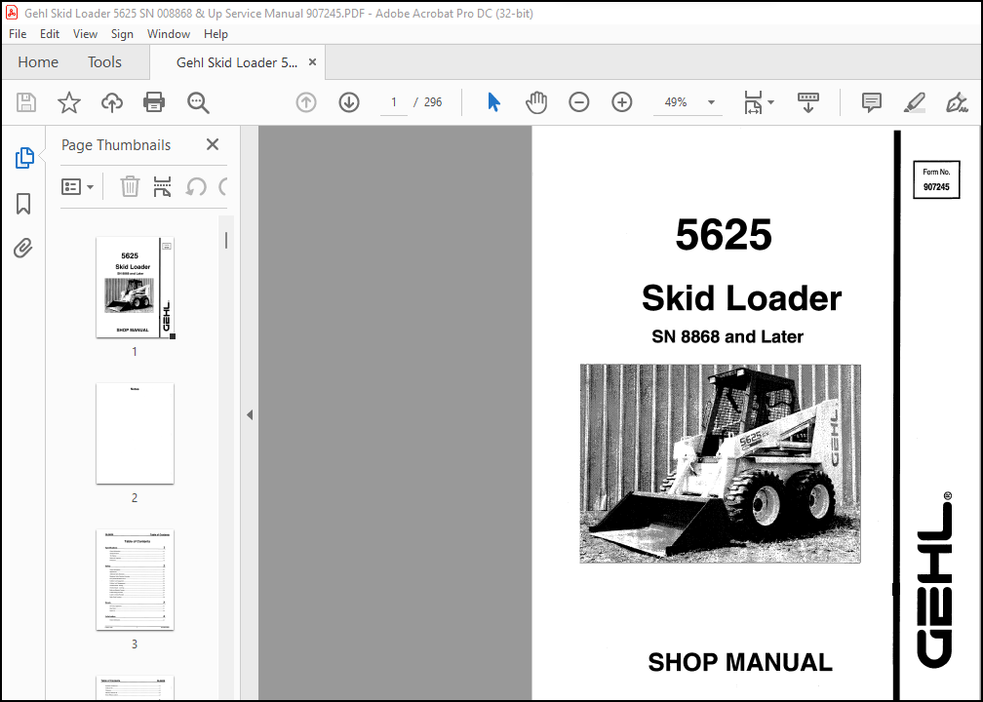This screenshot has width=983, height=702.
Task: Click 'SN 8868 and Later' text
Action: pyautogui.click(x=727, y=336)
